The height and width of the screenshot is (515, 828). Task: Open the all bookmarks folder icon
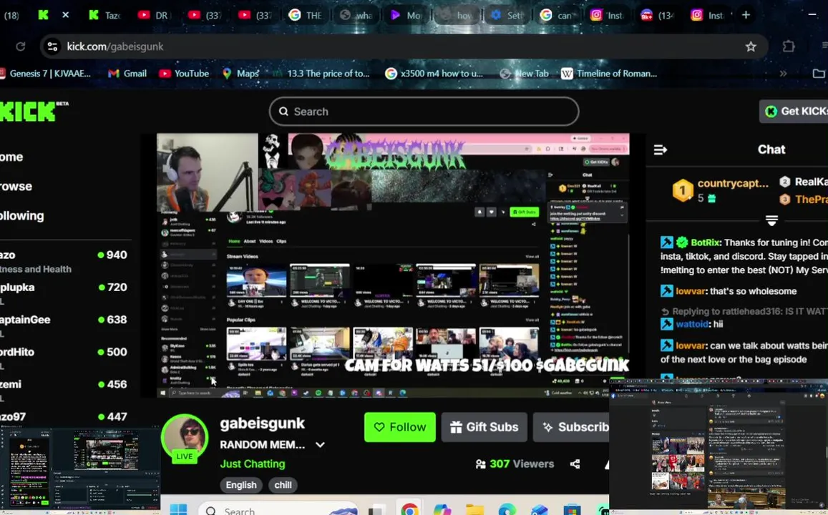819,74
